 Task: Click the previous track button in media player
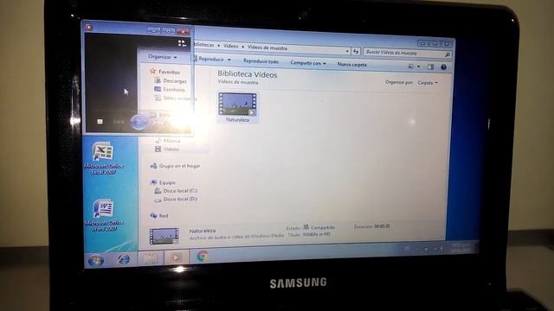click(119, 122)
